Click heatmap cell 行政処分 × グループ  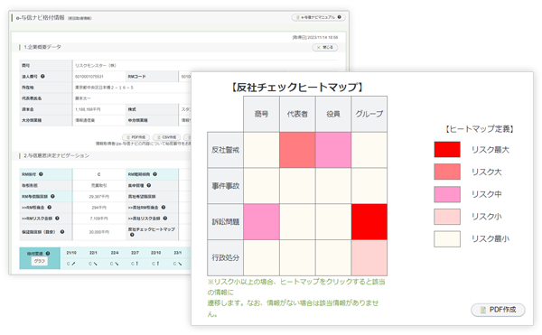pyautogui.click(x=369, y=257)
